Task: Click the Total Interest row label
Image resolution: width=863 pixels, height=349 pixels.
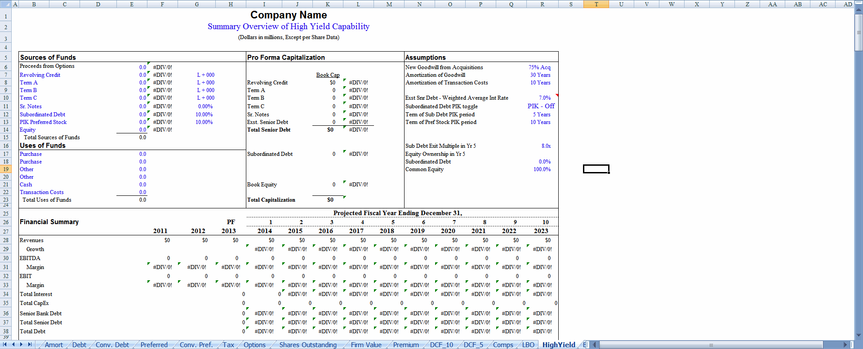Action: coord(36,294)
